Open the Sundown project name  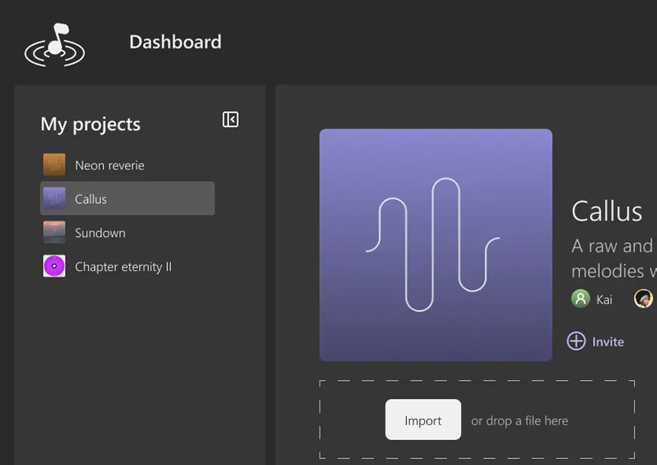[x=100, y=232]
